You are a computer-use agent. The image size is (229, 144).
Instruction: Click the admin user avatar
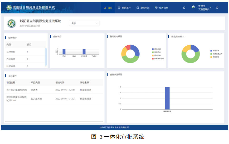(194, 7)
